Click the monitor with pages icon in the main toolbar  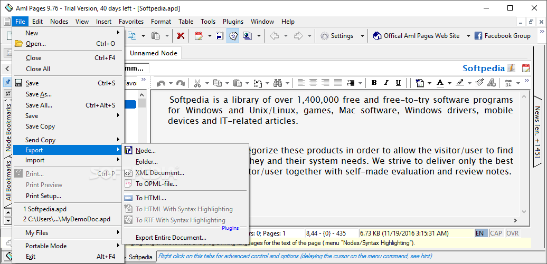pos(247,36)
